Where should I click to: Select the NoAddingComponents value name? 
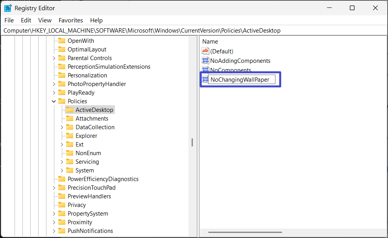coord(240,61)
